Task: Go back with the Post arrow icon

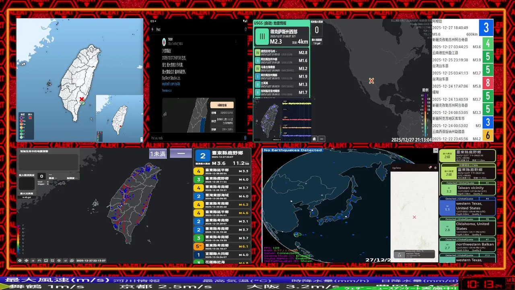Action: [x=152, y=29]
